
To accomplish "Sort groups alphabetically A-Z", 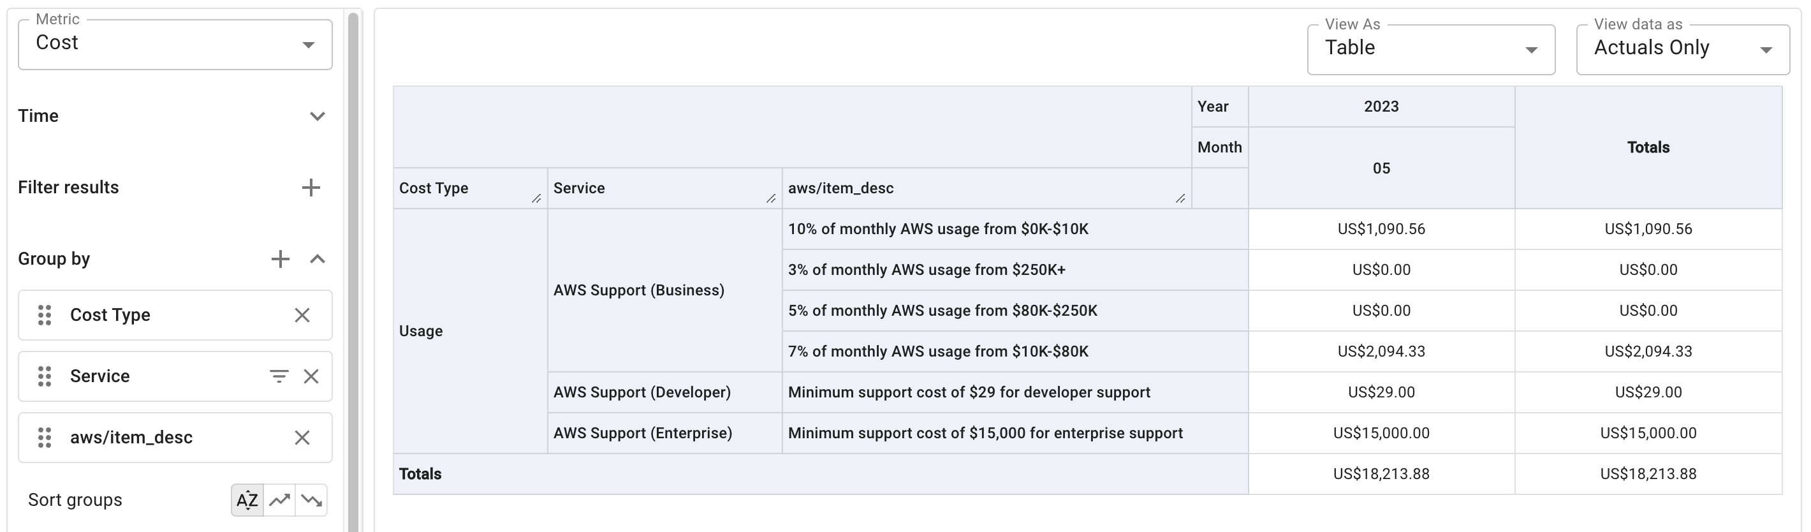I will click(247, 500).
